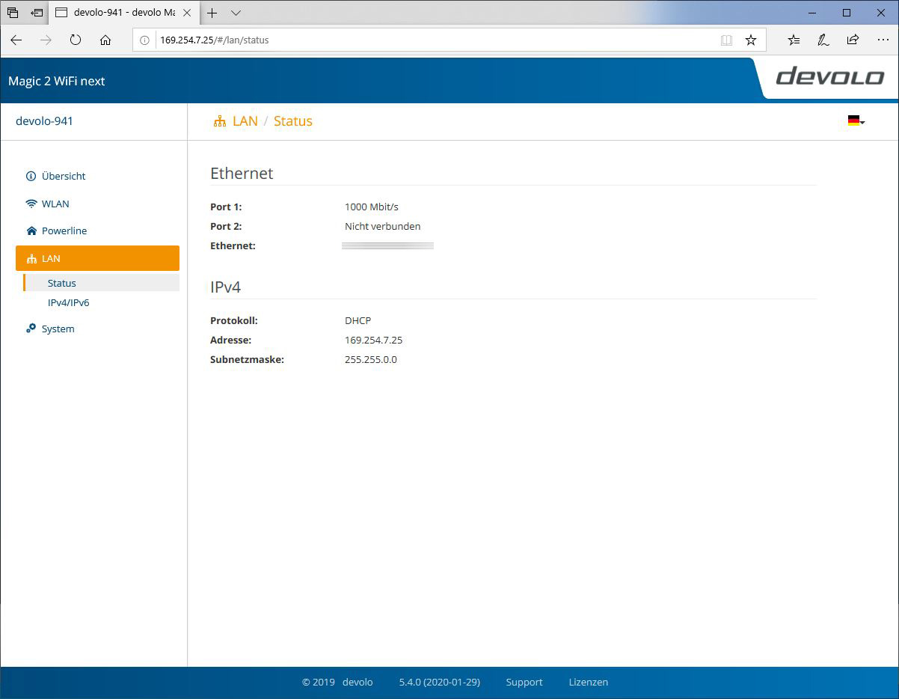This screenshot has height=699, width=899.
Task: Show tab previews chevron
Action: (236, 13)
